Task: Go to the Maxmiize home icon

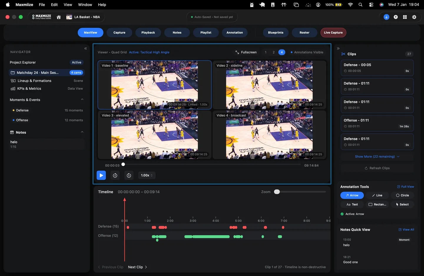Action: 59,17
